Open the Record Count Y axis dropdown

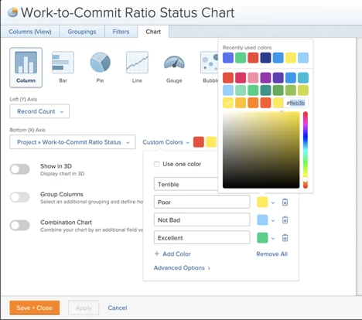point(39,111)
